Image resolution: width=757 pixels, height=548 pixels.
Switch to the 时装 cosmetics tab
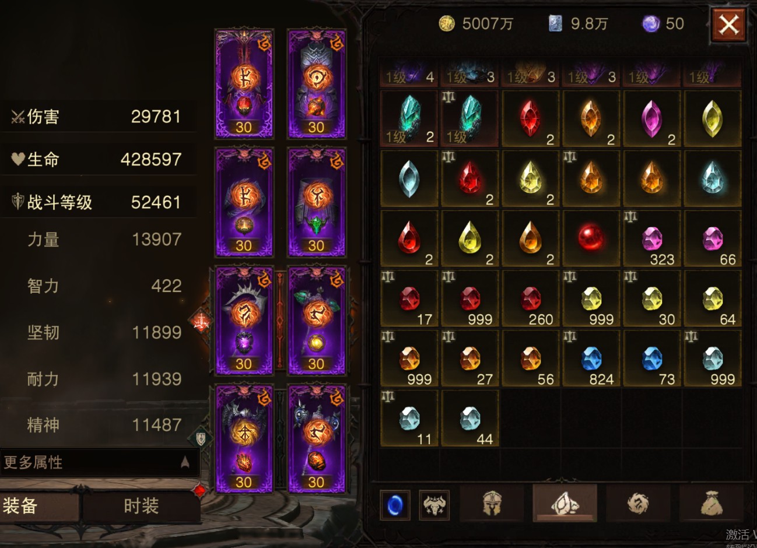[x=141, y=505]
